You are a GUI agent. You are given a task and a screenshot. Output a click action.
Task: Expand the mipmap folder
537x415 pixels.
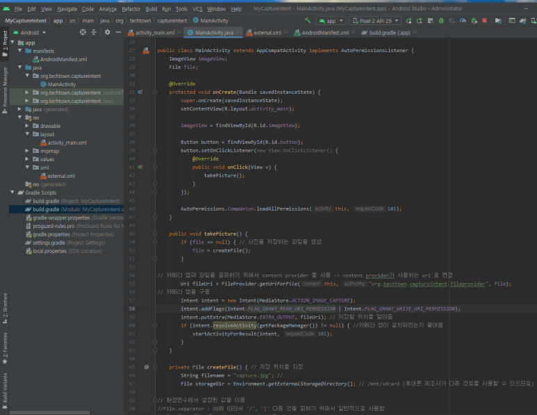(27, 151)
